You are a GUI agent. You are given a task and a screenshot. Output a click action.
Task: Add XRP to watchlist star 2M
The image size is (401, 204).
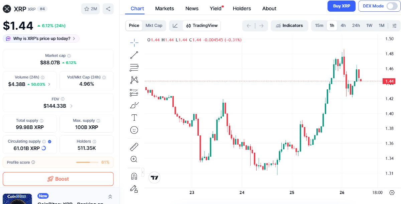(91, 9)
